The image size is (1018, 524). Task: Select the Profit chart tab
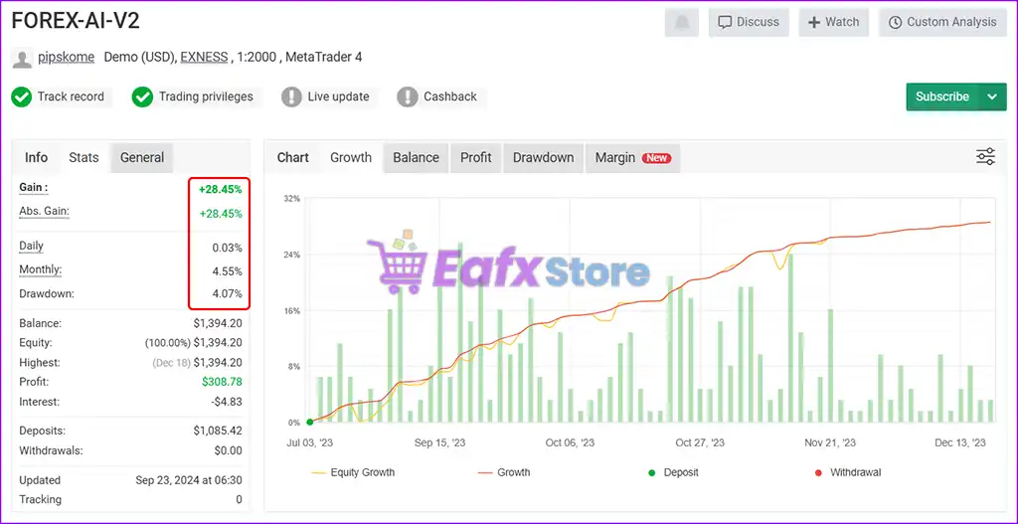(476, 158)
